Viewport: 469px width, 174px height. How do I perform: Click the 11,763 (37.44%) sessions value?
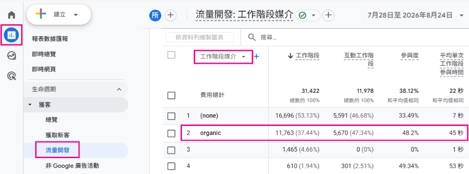298,133
